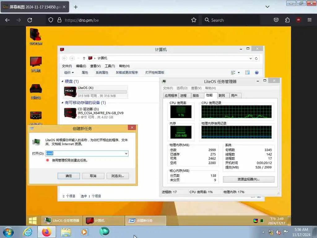317x238 pixels.
Task: Open Internet Explorer on host taskbar
Action: coord(28,232)
